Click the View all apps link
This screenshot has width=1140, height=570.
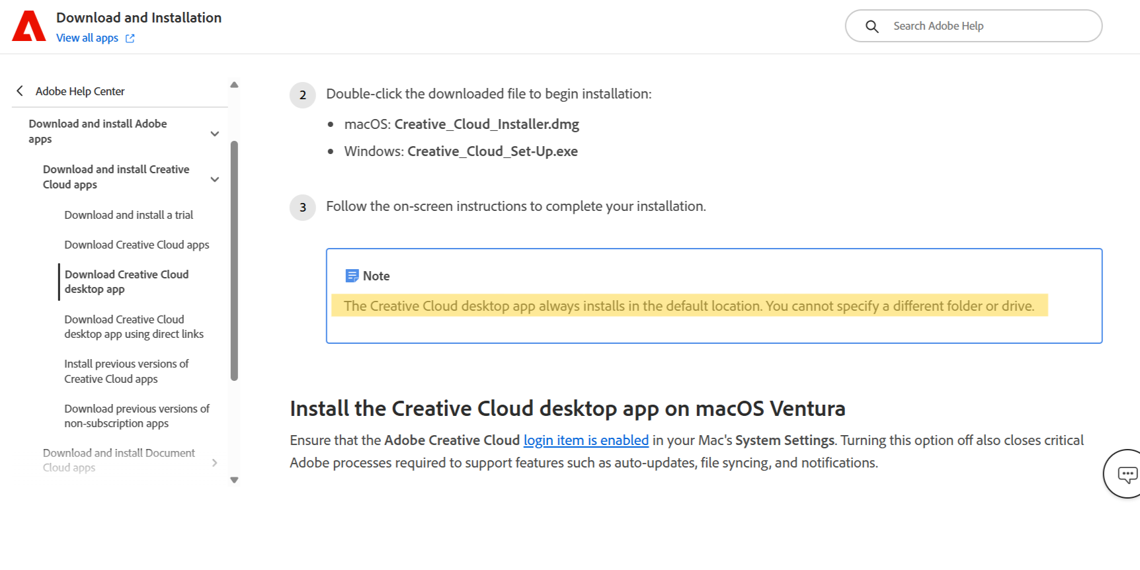87,38
